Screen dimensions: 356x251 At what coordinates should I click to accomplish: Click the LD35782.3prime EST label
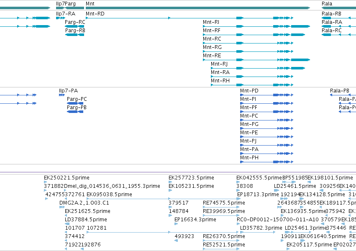[261, 228]
